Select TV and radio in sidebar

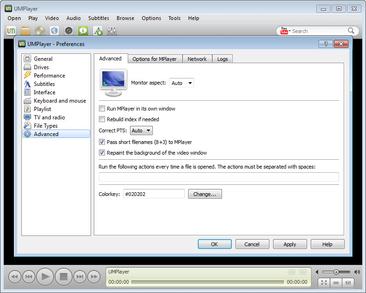[56, 117]
